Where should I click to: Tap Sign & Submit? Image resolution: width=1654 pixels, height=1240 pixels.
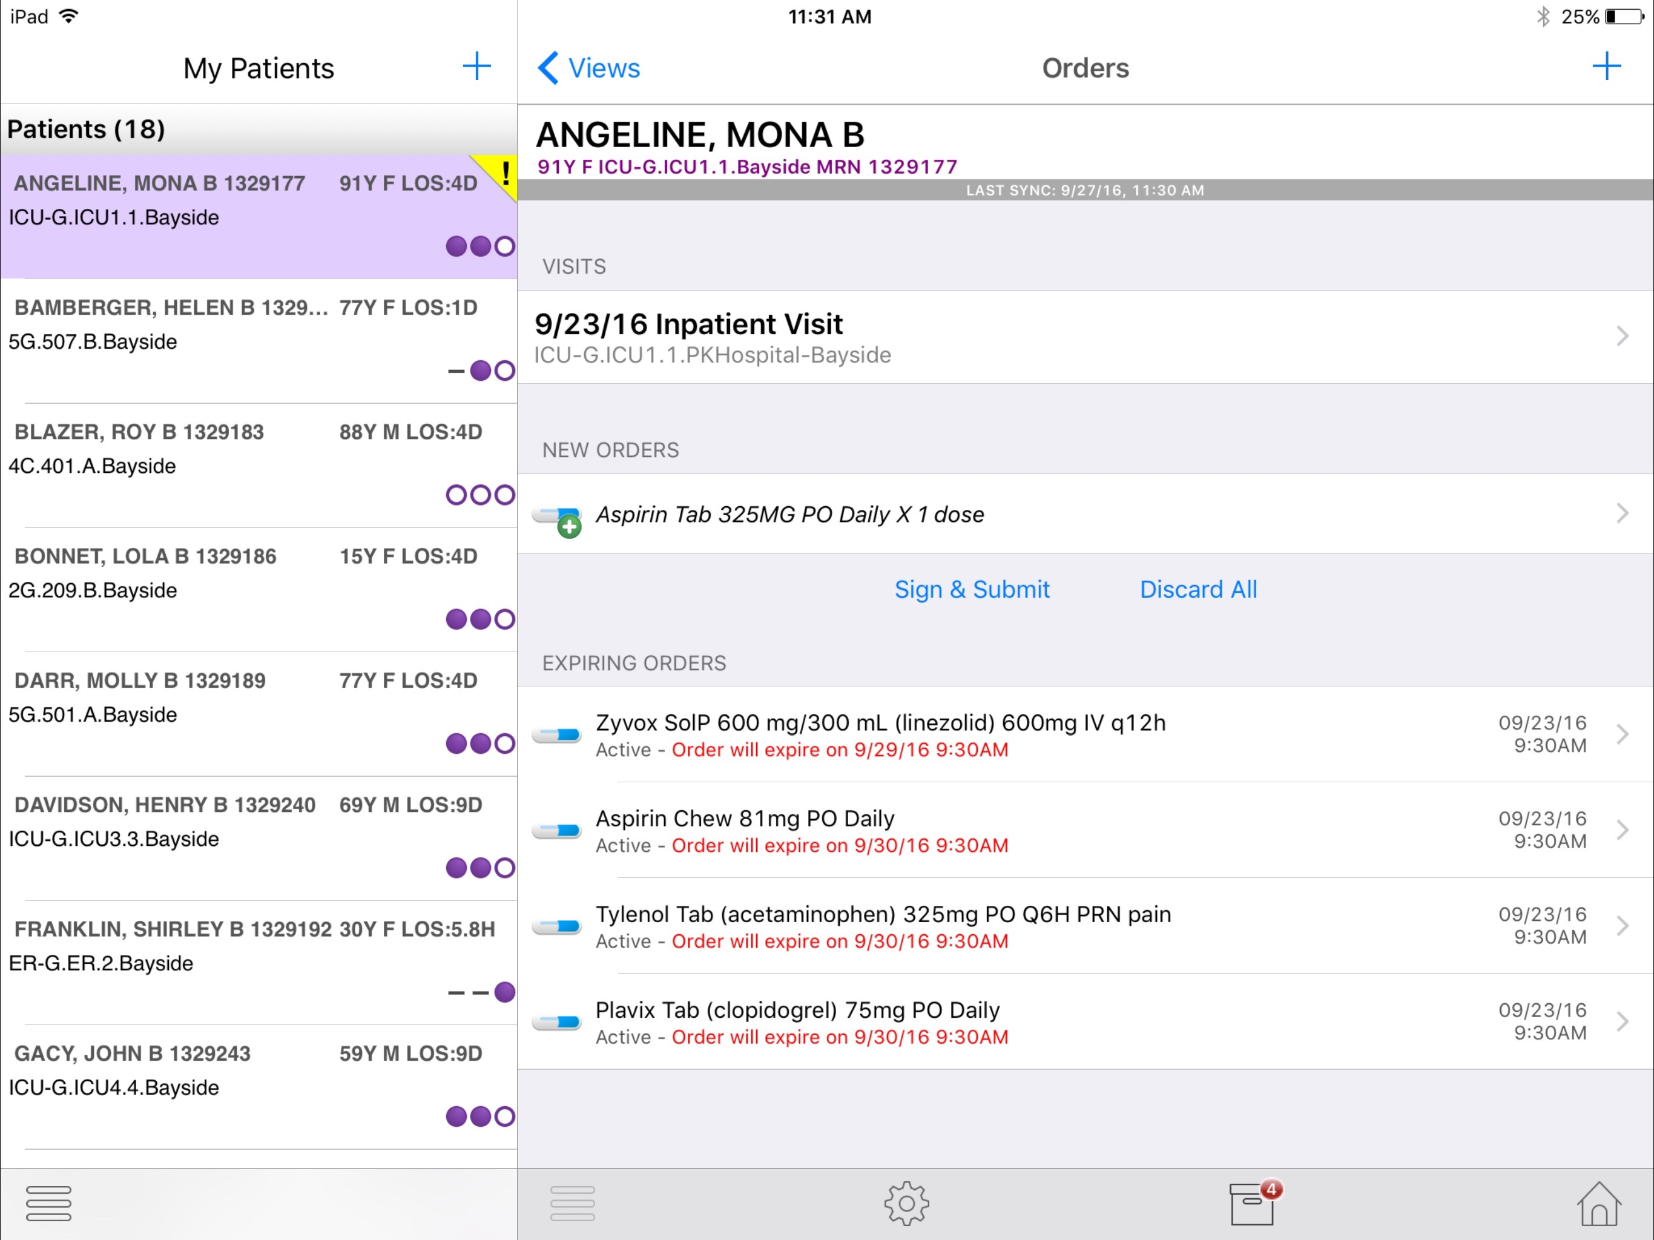[972, 589]
